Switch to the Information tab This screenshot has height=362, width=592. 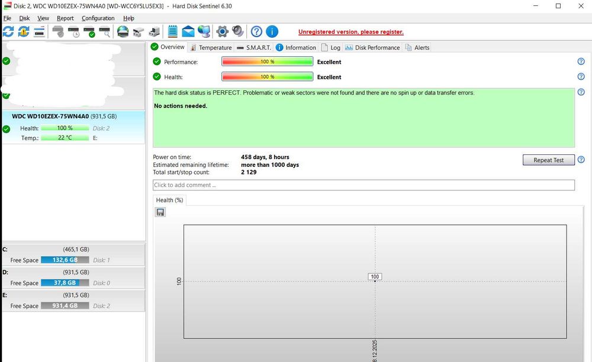click(296, 47)
